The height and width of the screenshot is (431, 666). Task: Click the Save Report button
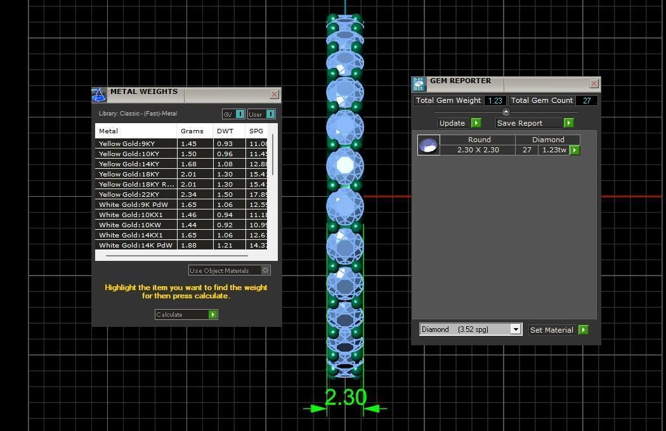[x=535, y=123]
